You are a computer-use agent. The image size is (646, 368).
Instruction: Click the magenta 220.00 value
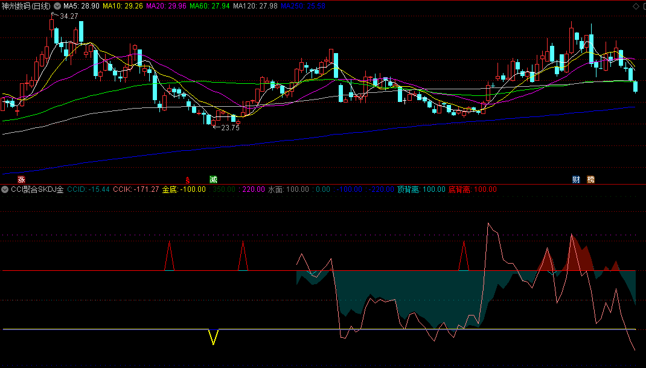pos(254,189)
